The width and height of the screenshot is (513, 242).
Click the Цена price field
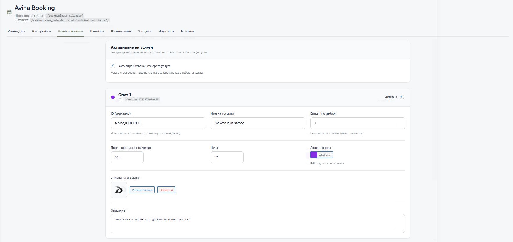(x=227, y=157)
